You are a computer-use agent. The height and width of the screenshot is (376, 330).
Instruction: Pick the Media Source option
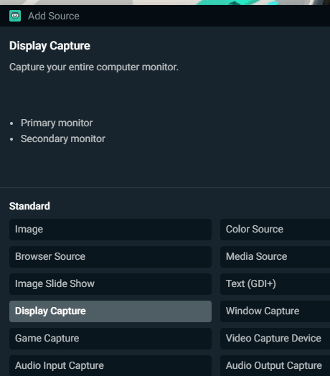(x=275, y=257)
